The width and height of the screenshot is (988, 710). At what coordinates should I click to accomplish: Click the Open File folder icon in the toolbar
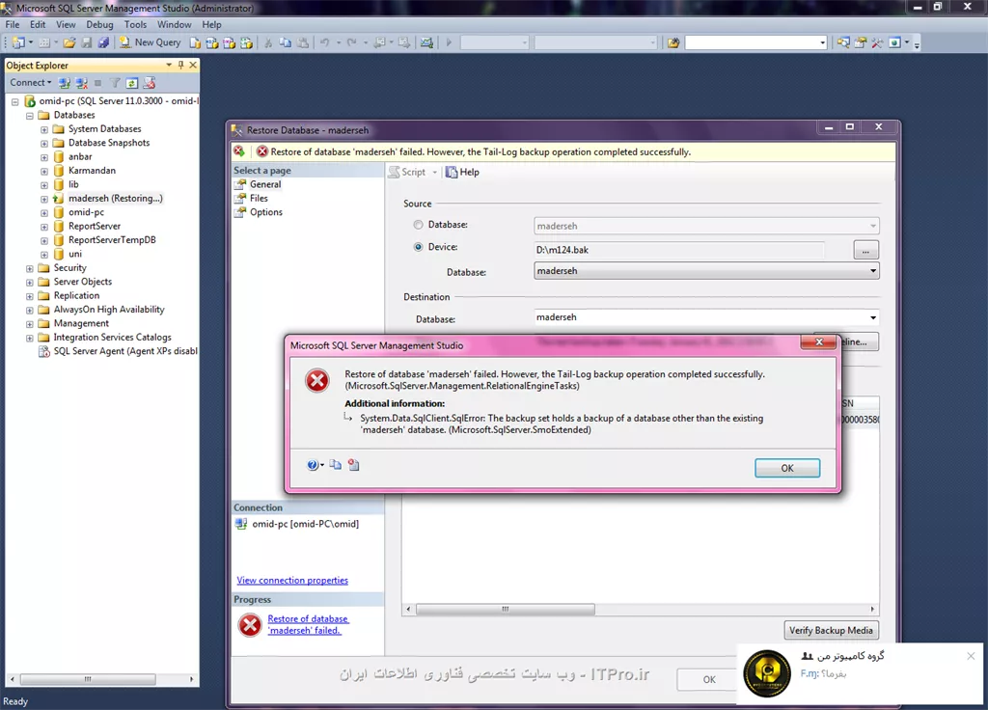[69, 42]
